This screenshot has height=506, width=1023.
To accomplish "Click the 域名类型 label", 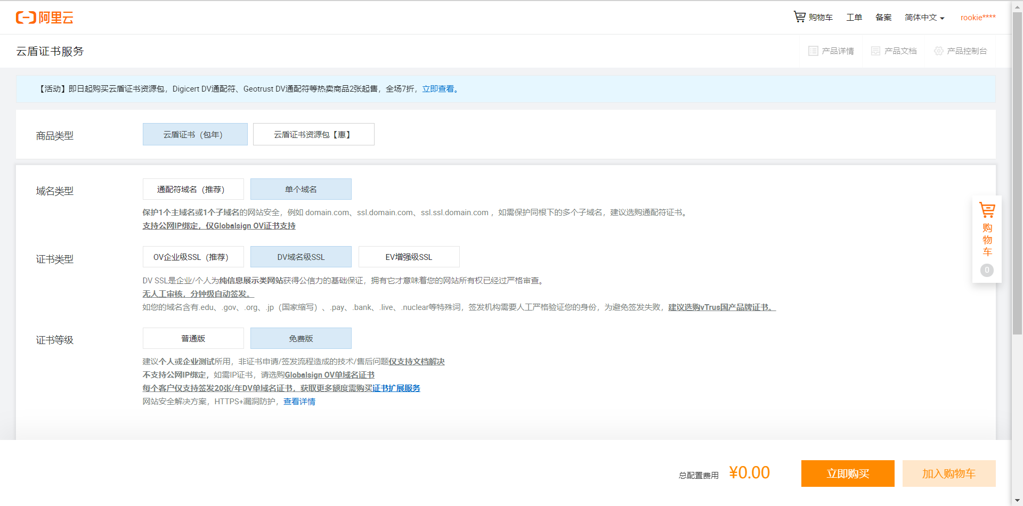I will click(x=55, y=191).
